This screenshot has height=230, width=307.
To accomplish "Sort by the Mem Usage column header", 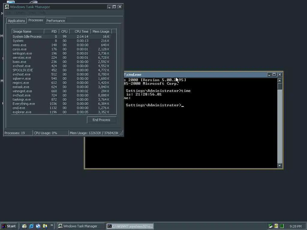I will click(101, 31).
